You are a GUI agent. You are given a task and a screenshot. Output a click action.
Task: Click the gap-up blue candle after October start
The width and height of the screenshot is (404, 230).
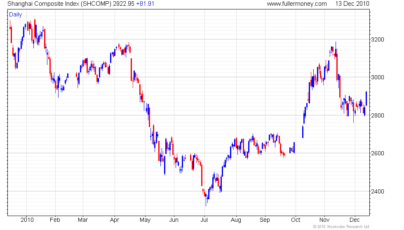(x=303, y=131)
